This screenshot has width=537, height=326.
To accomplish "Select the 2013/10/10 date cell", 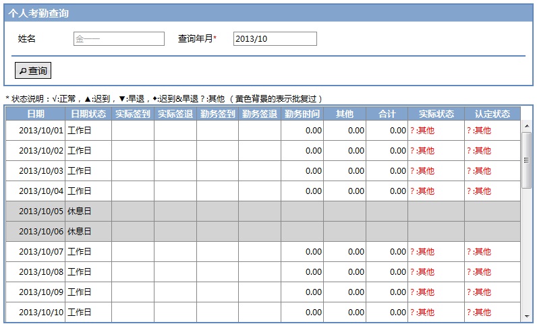I will 40,313.
